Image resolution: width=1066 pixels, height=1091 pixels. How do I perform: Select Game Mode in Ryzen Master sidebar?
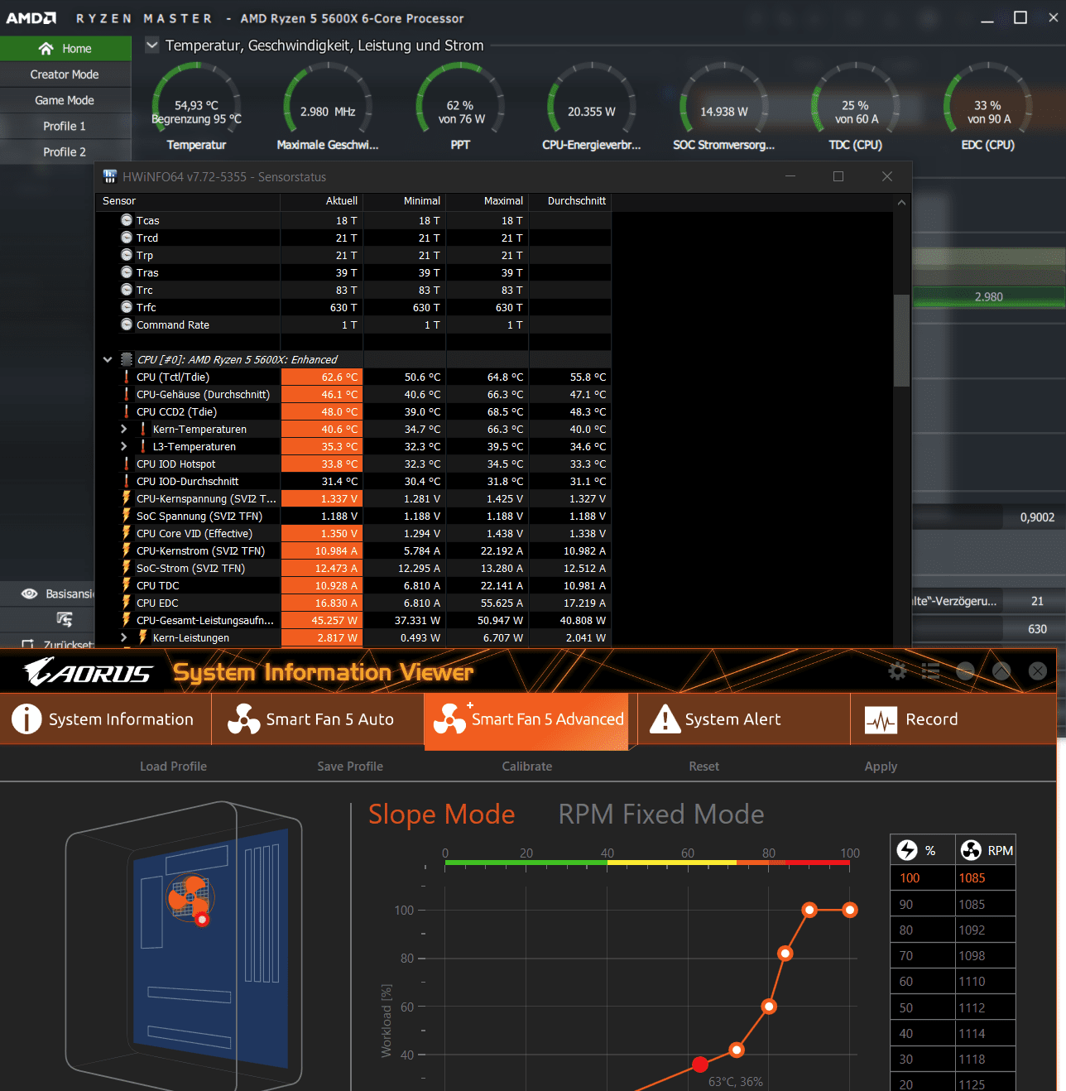coord(65,100)
